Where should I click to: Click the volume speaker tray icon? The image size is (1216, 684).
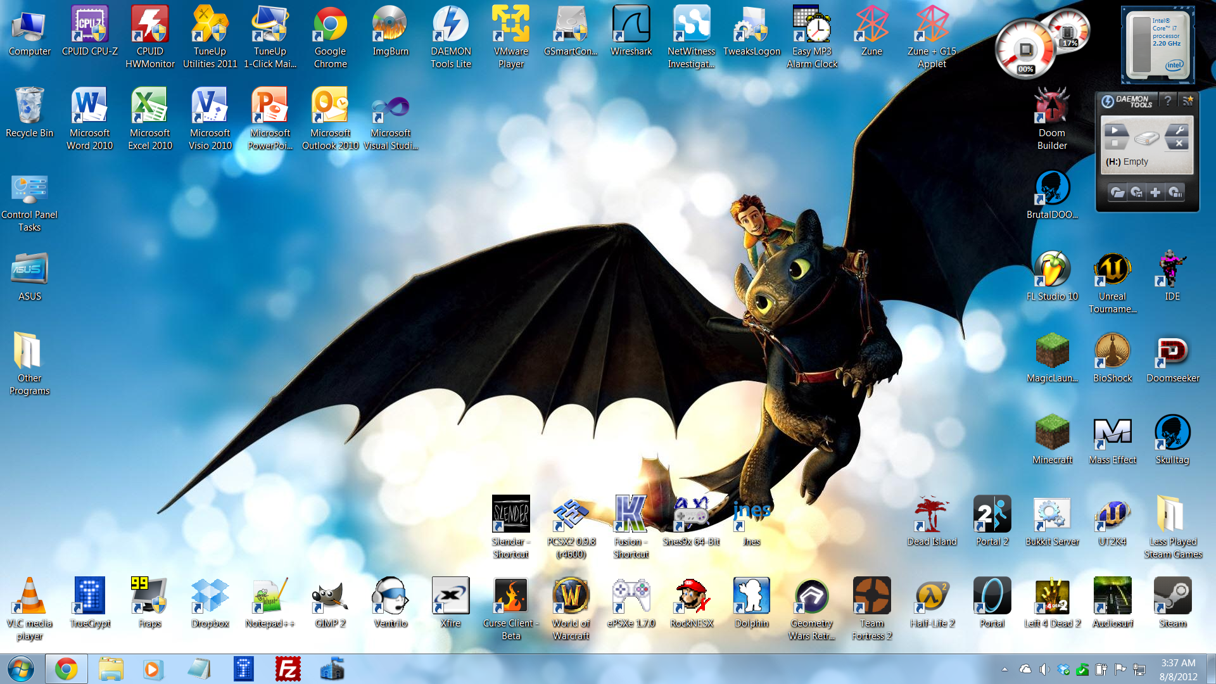tap(1044, 669)
